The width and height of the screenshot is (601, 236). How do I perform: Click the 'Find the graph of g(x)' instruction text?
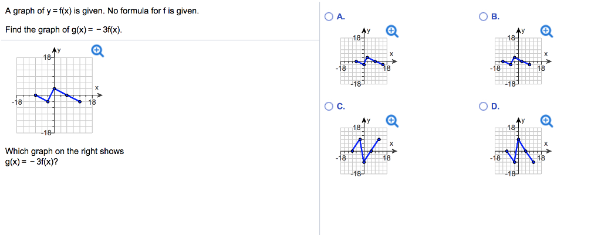[x=64, y=29]
